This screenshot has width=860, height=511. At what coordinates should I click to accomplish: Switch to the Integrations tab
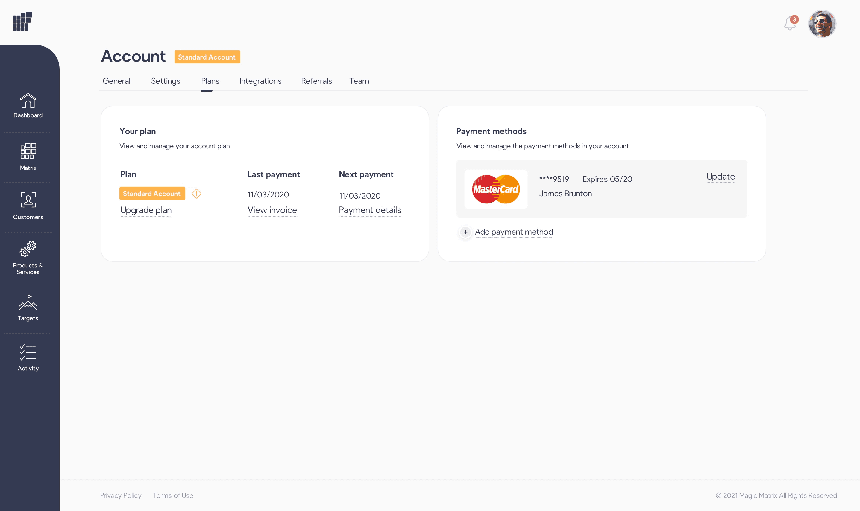pos(260,81)
